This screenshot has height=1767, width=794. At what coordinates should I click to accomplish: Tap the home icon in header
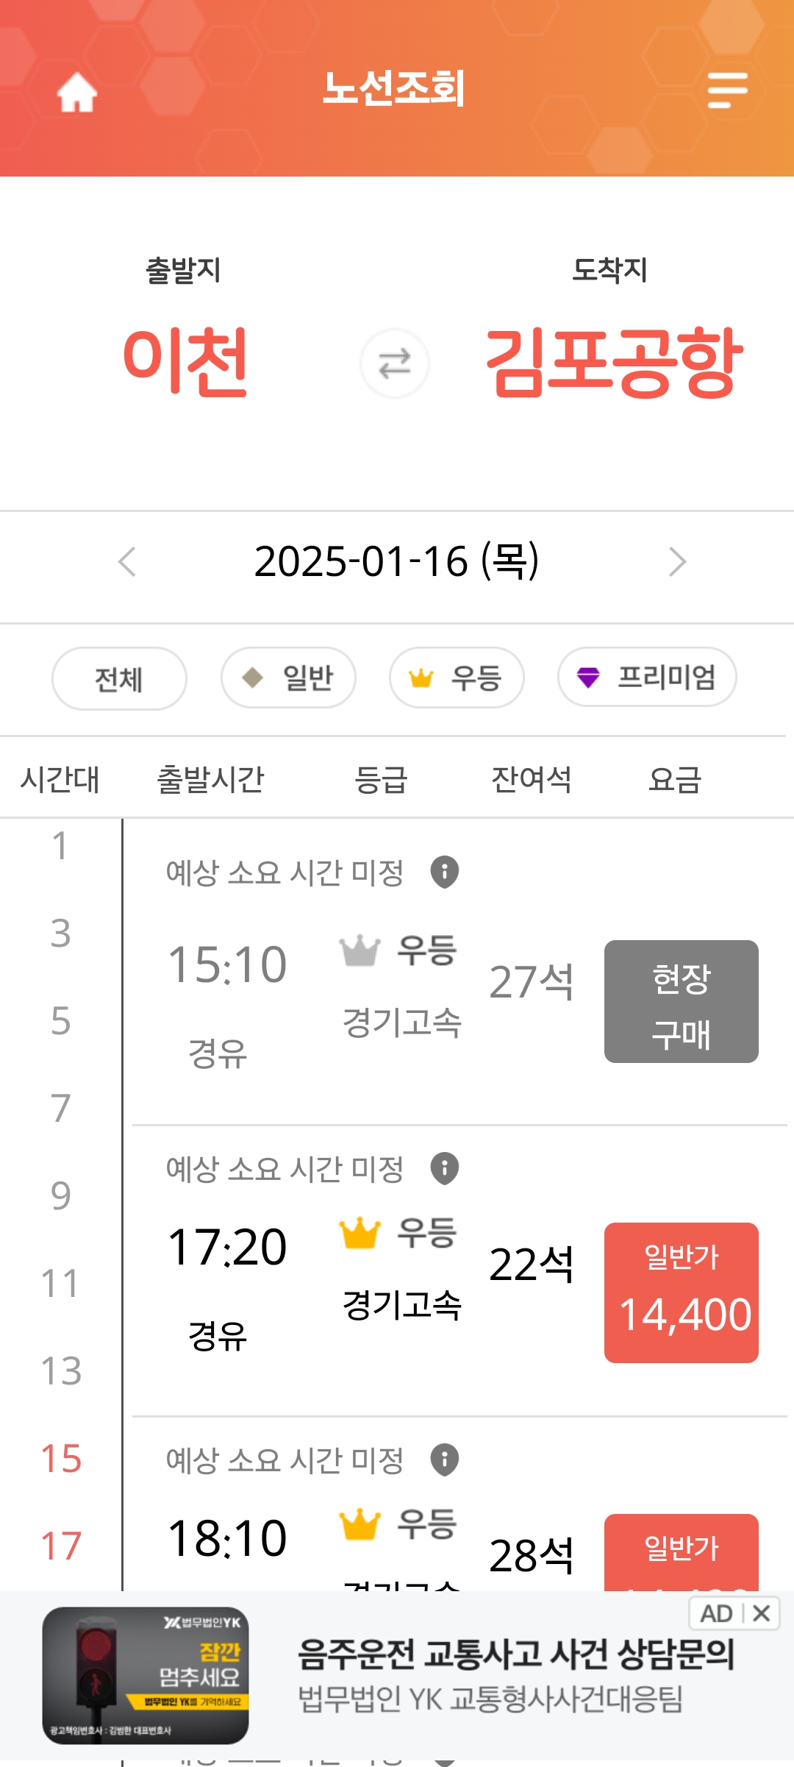point(77,93)
